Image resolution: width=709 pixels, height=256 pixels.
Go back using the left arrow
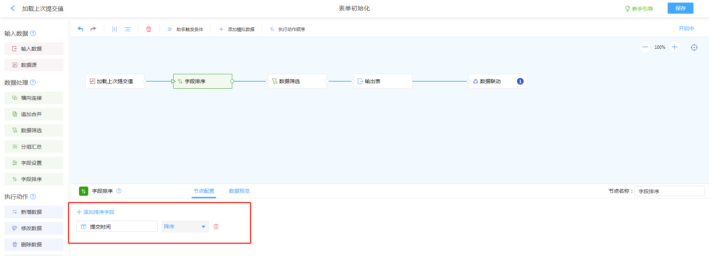13,8
